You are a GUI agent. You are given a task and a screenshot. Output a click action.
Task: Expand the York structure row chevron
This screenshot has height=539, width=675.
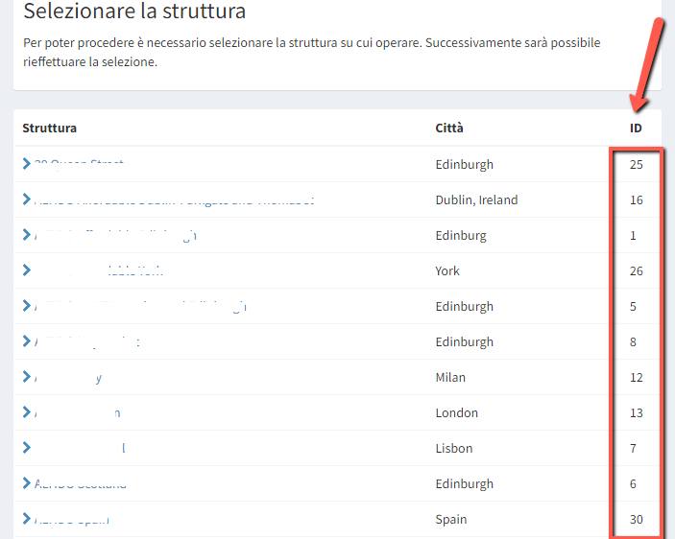27,270
